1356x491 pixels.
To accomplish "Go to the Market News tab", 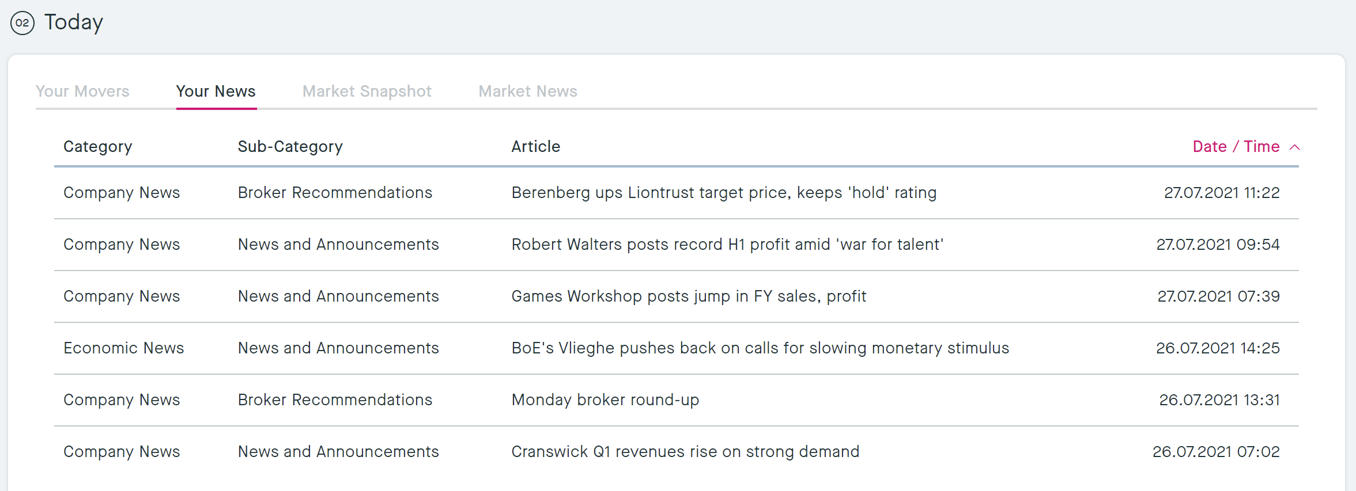I will click(x=527, y=92).
